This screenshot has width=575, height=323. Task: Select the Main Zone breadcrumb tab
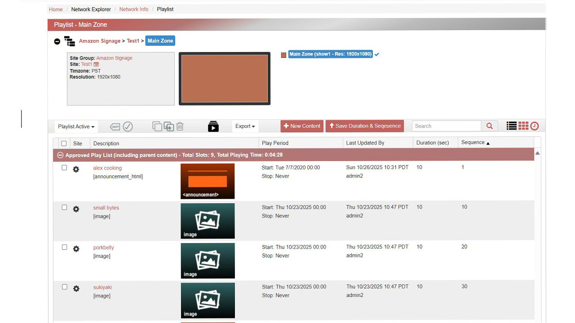[160, 41]
